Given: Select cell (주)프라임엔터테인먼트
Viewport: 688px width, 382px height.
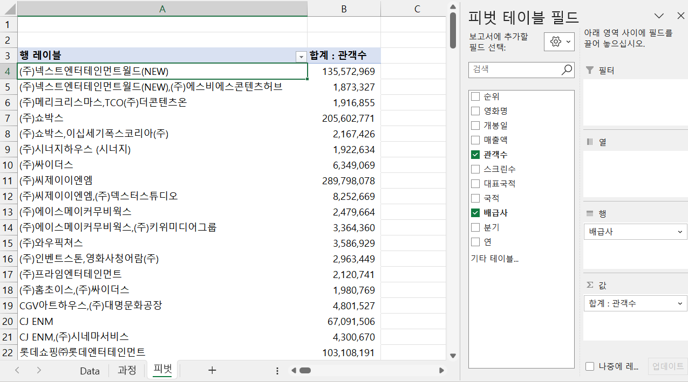Looking at the screenshot, I should coord(162,274).
